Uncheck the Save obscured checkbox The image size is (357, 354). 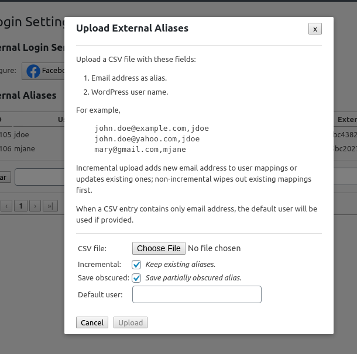137,277
